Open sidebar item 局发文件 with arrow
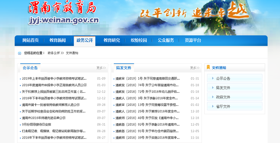280x143 pixels. (235, 87)
